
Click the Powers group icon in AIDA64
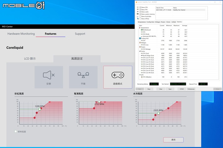(x=140, y=47)
